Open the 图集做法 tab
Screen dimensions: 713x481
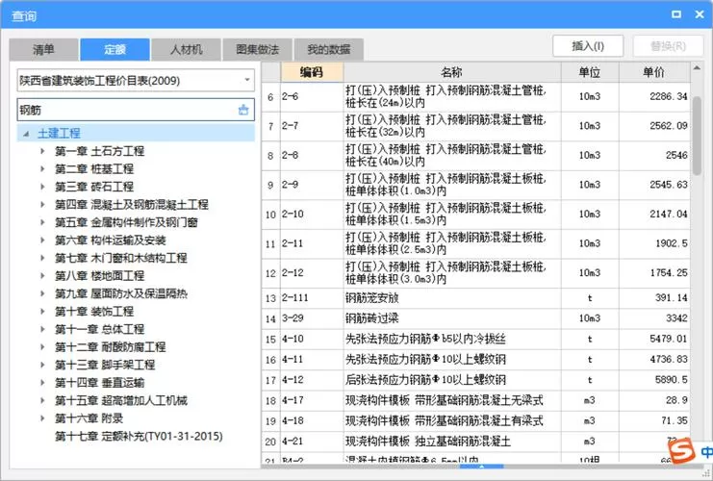click(x=257, y=49)
